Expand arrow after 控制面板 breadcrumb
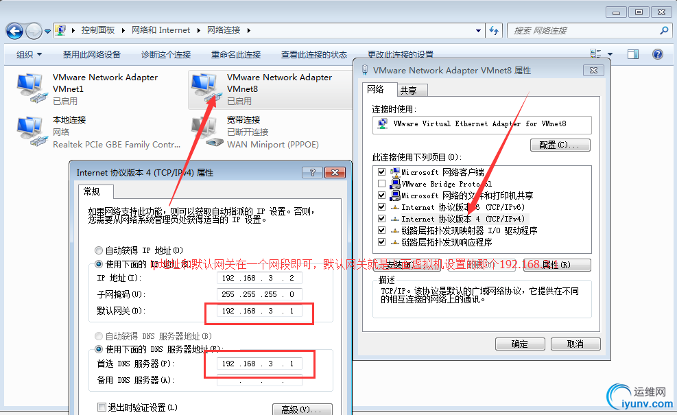This screenshot has height=415, width=677. [x=123, y=30]
